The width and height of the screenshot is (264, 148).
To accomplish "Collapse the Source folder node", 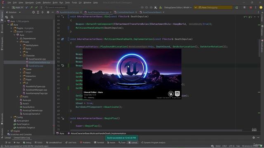I will click(11, 32).
